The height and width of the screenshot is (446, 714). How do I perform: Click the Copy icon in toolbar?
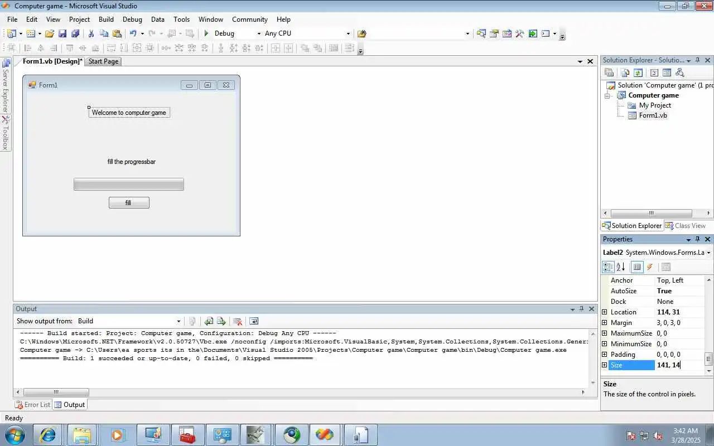(104, 33)
